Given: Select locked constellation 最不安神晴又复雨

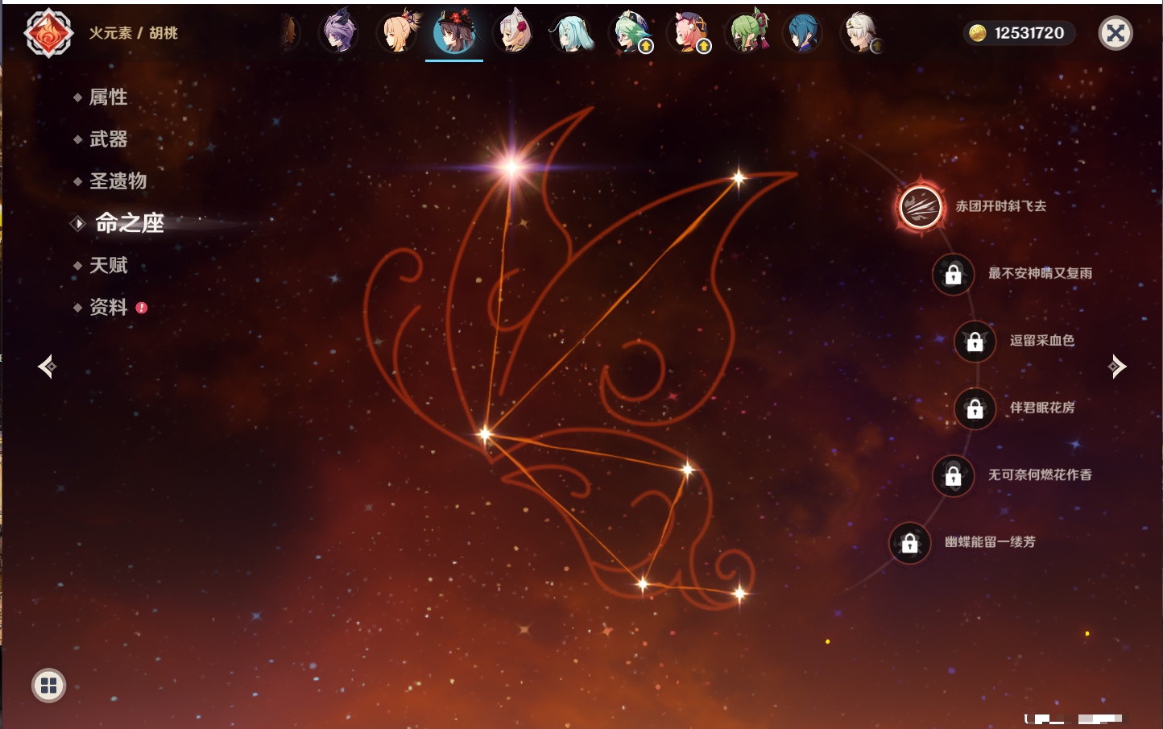Looking at the screenshot, I should tap(953, 274).
